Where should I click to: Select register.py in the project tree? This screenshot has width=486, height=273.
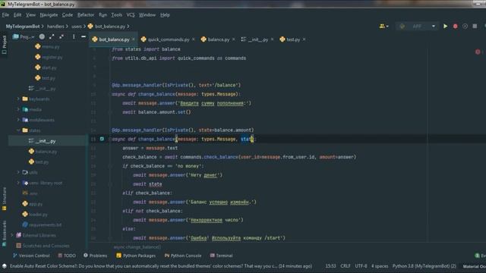[x=49, y=57]
